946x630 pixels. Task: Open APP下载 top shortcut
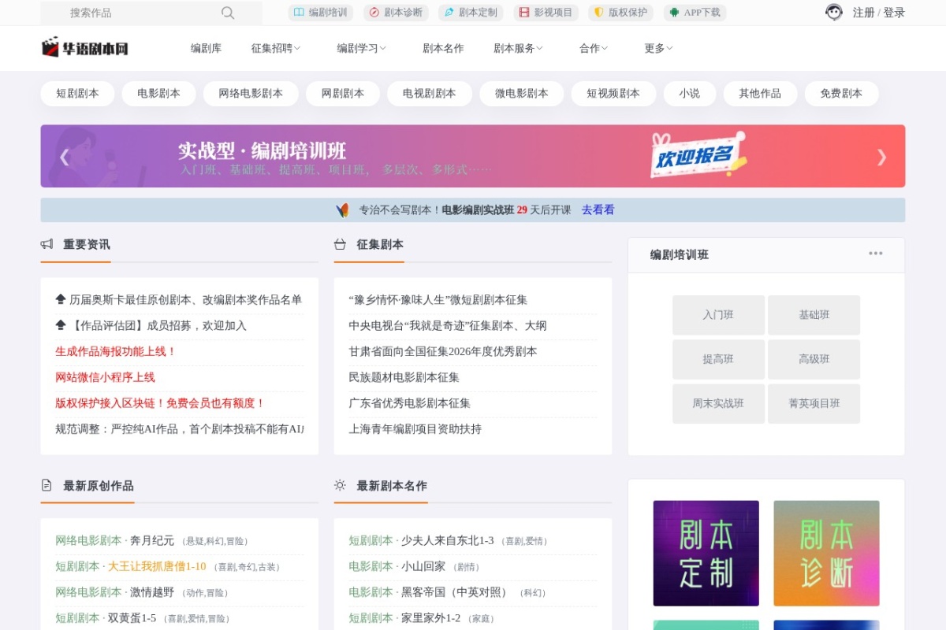coord(695,13)
